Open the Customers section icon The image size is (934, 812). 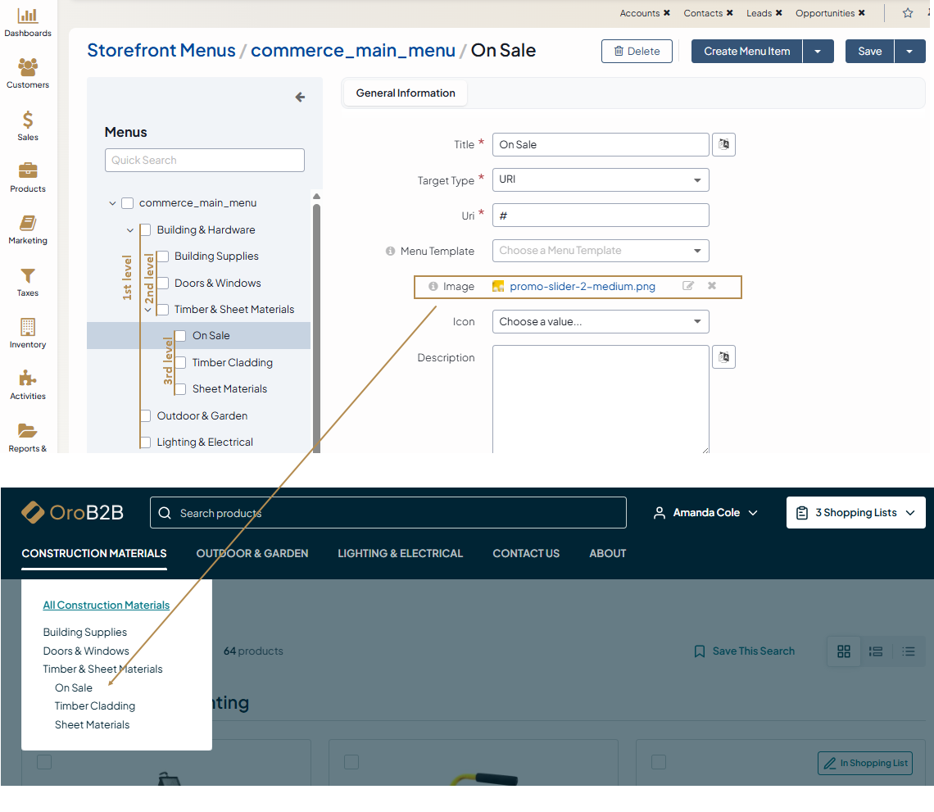coord(28,68)
